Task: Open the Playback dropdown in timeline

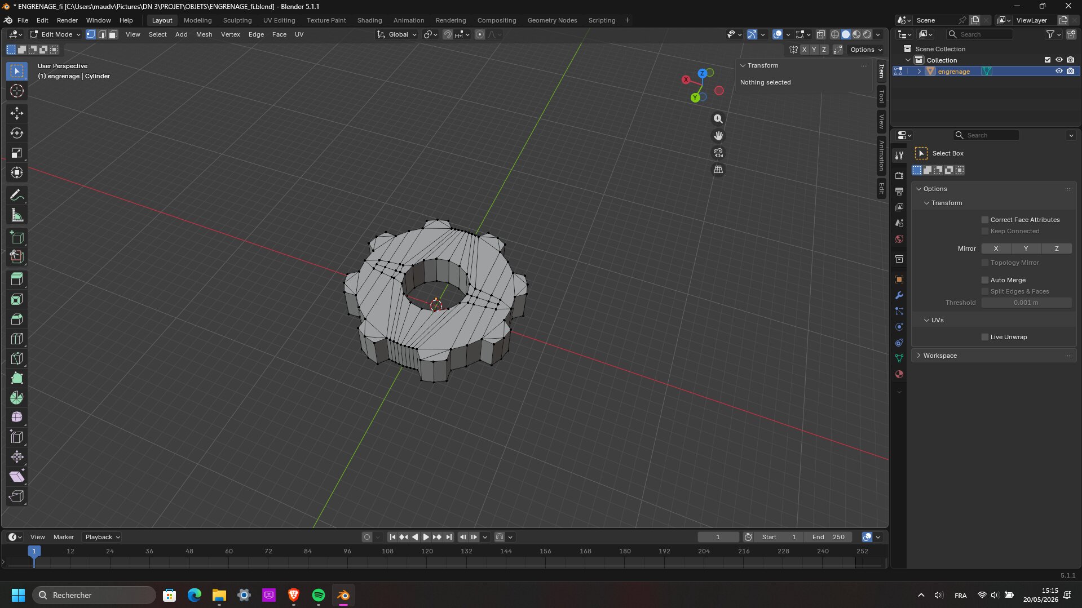Action: [x=103, y=537]
